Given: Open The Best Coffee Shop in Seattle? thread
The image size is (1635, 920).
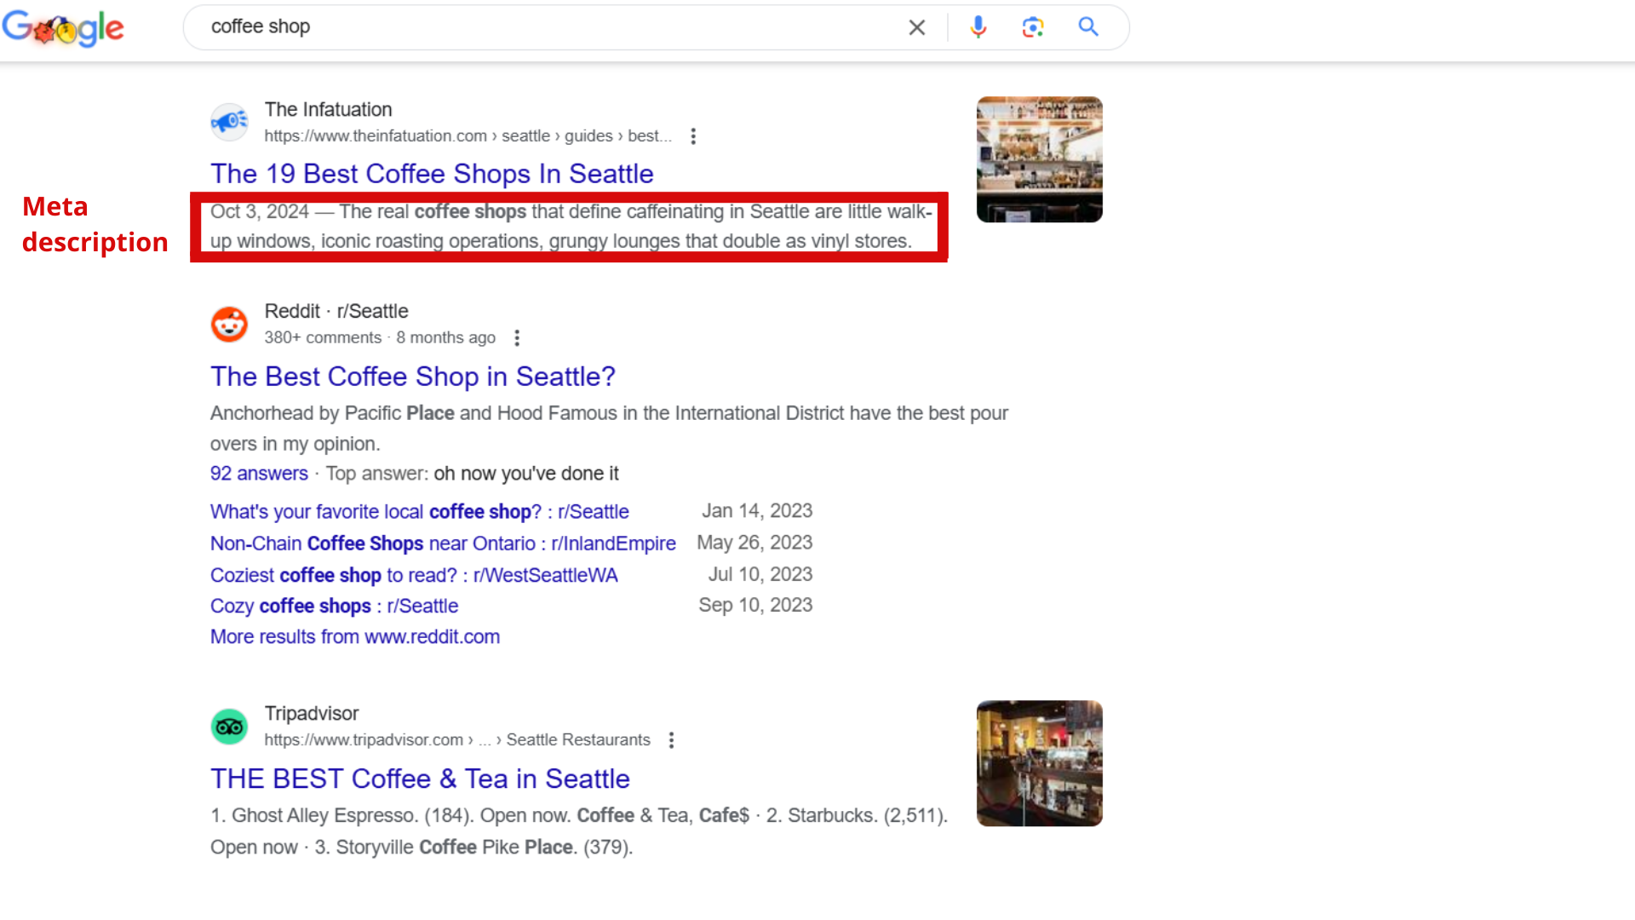Looking at the screenshot, I should pyautogui.click(x=412, y=377).
